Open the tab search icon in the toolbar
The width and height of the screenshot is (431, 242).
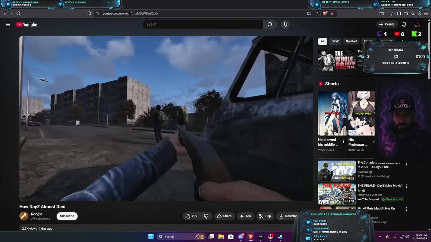[x=382, y=13]
